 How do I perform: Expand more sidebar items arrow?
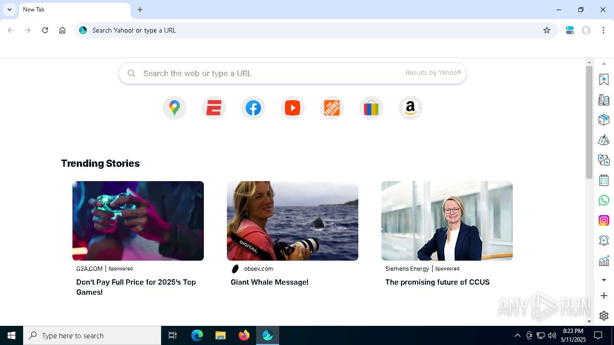pos(604,280)
